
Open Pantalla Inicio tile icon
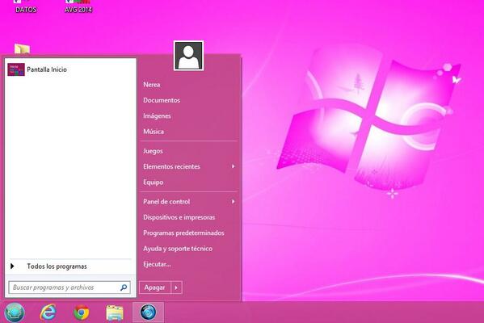pyautogui.click(x=16, y=69)
